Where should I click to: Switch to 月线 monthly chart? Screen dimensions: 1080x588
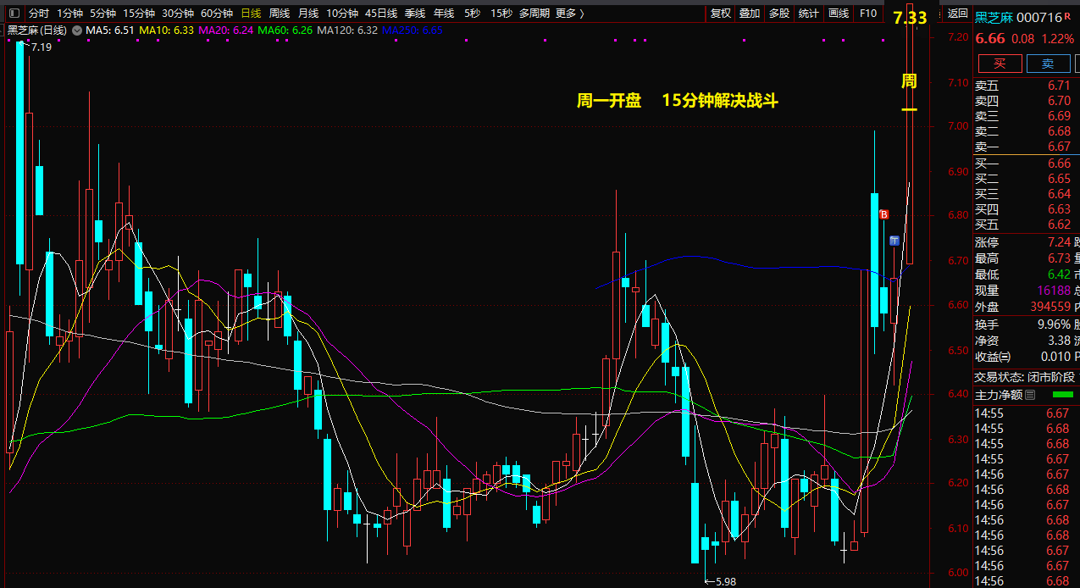(x=308, y=14)
